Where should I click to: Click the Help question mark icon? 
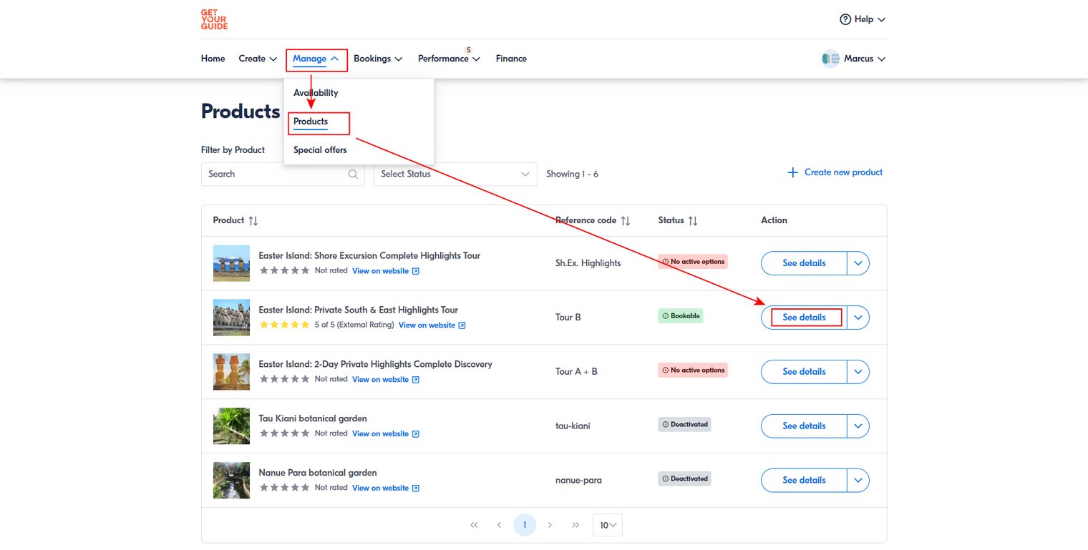[x=845, y=19]
